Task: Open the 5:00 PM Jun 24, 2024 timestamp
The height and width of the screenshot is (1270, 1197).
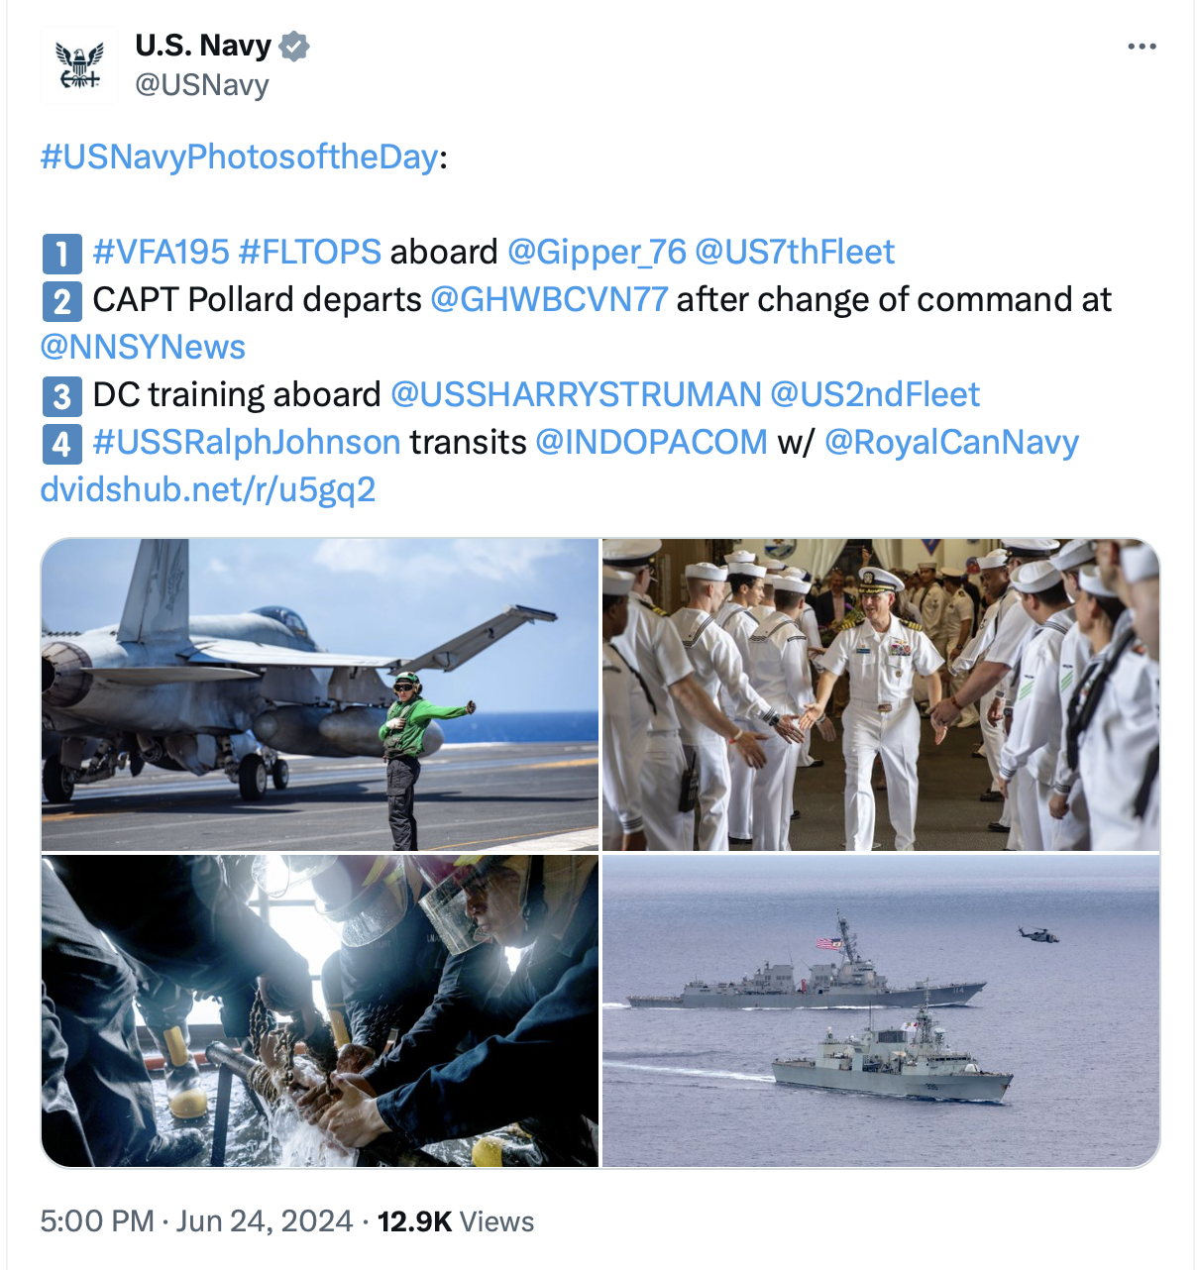Action: coord(196,1220)
